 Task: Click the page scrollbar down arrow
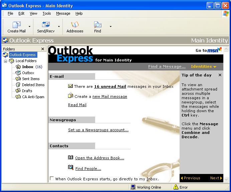226,179
